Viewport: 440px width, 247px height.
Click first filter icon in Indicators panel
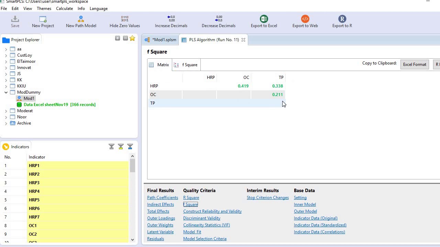tap(111, 146)
